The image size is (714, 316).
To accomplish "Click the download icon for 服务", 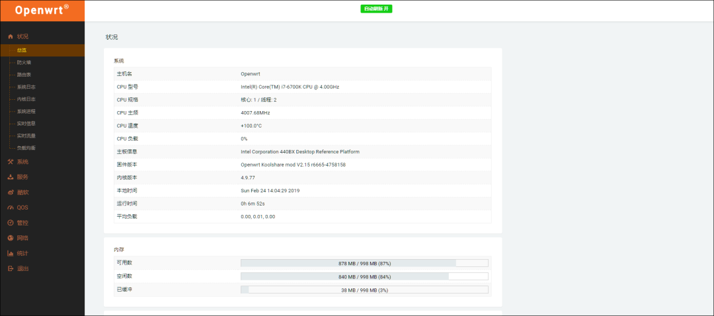I will click(10, 177).
